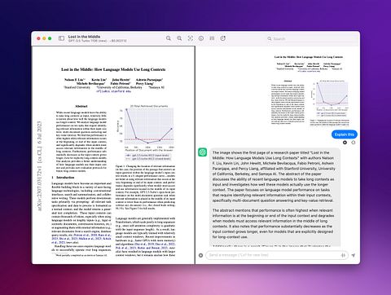
Task: Click the zoom in magnifier icon
Action: coord(179,38)
